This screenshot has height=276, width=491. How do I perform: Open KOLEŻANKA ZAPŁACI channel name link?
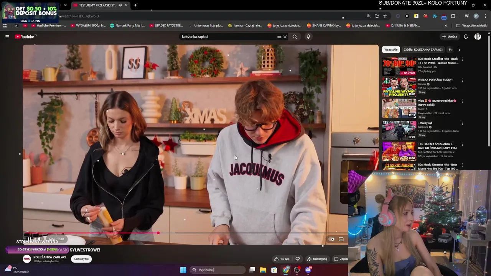50,257
